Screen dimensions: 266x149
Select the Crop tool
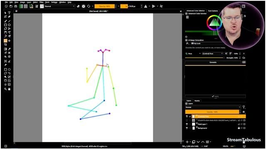point(5,44)
